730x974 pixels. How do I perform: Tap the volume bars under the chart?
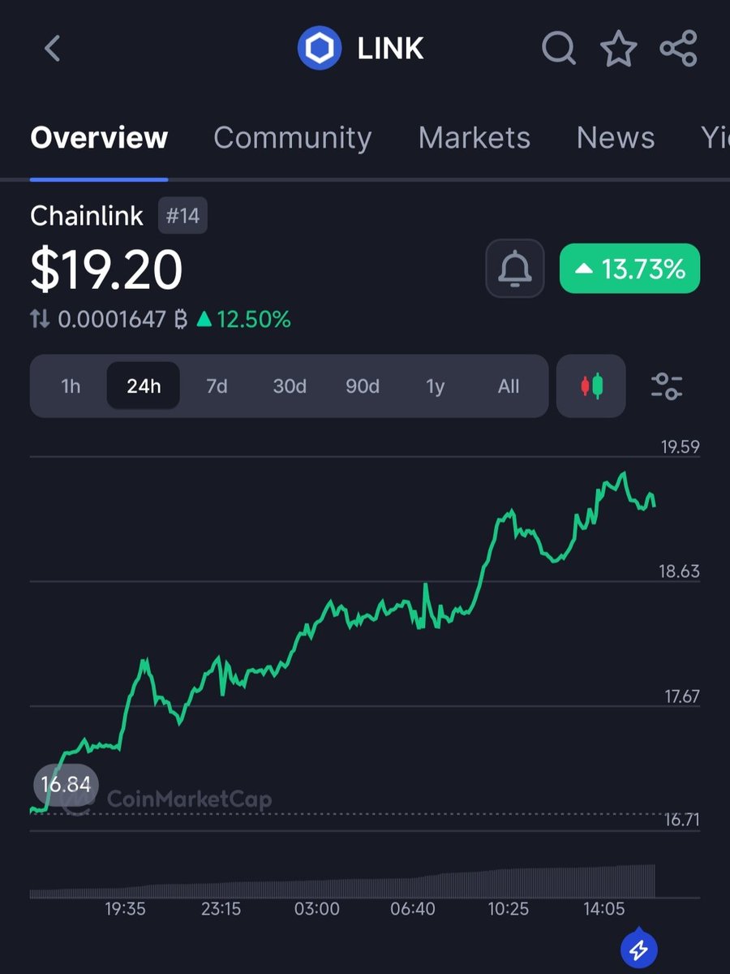(342, 881)
